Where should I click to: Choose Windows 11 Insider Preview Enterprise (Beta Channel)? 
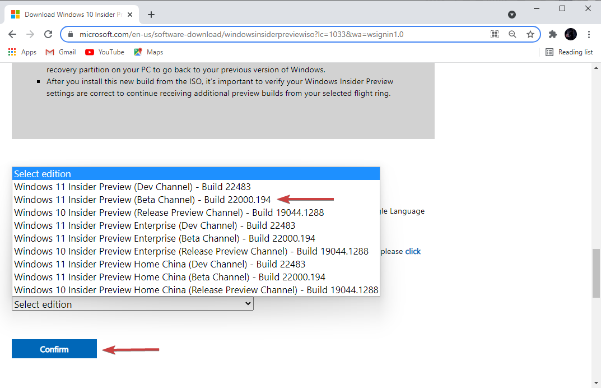(x=196, y=239)
